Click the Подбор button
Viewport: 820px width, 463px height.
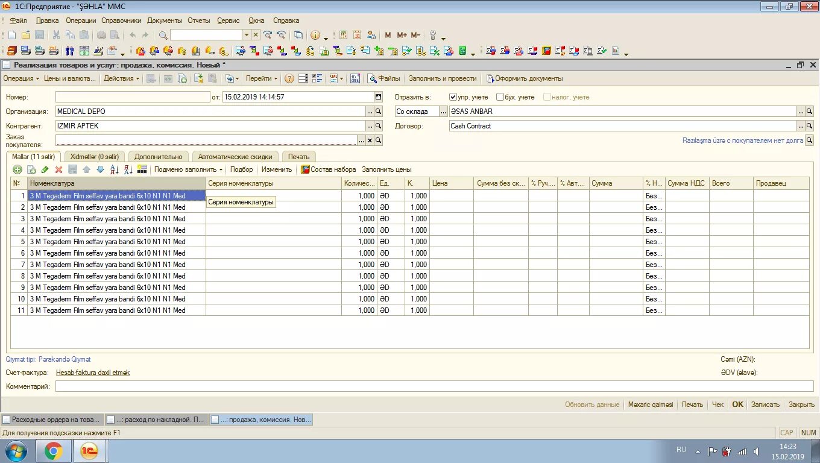[242, 170]
